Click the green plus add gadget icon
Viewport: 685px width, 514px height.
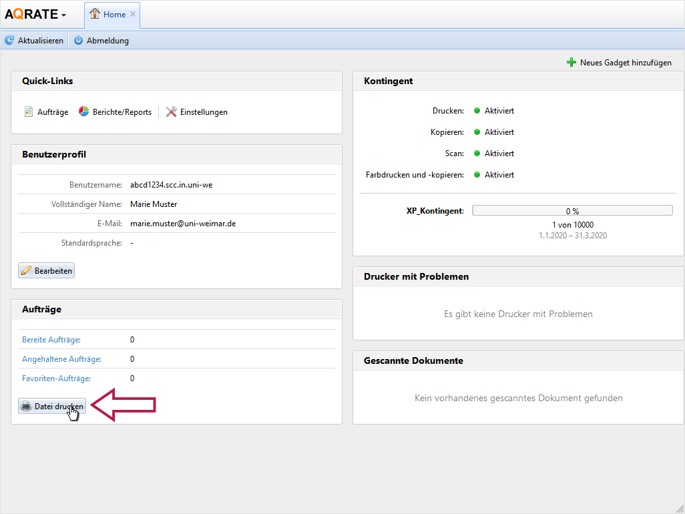pyautogui.click(x=572, y=63)
